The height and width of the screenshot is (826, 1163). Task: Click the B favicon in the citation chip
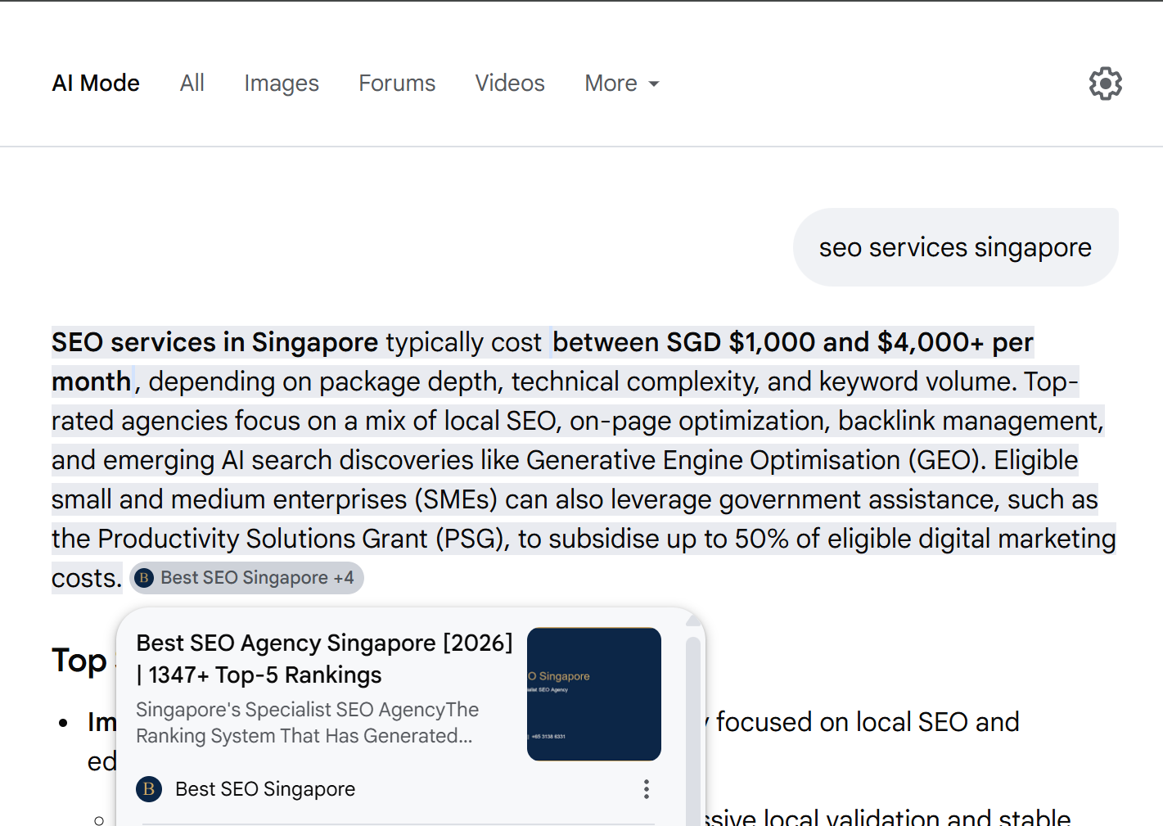144,578
